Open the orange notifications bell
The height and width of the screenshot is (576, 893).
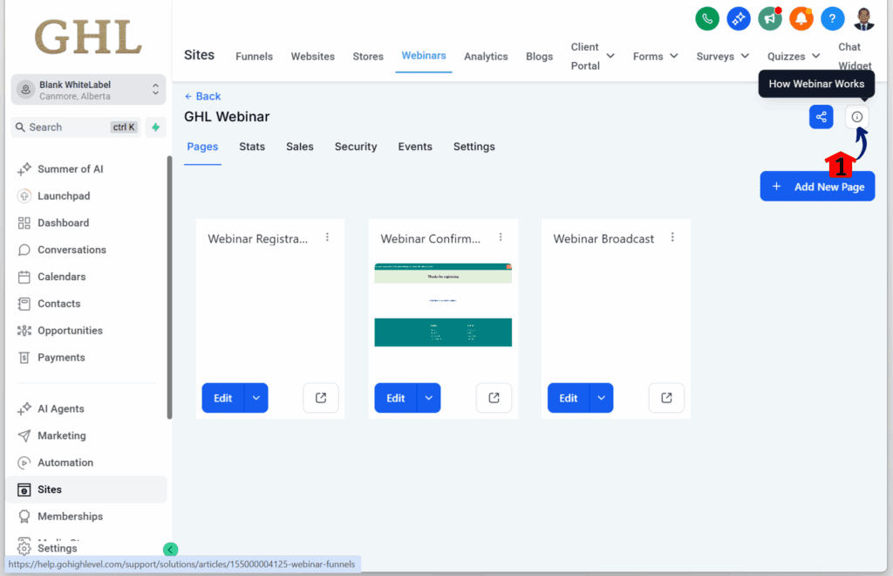point(801,19)
